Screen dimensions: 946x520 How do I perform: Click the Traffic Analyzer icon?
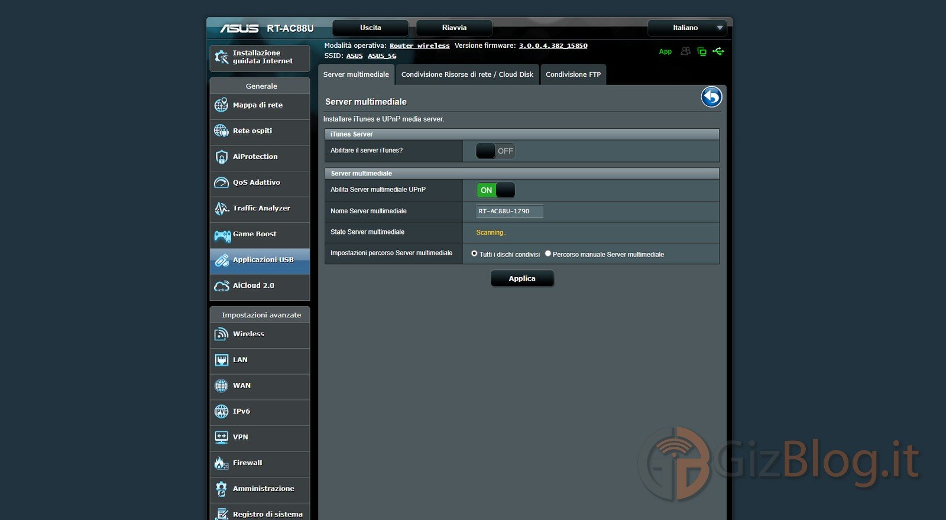[221, 208]
